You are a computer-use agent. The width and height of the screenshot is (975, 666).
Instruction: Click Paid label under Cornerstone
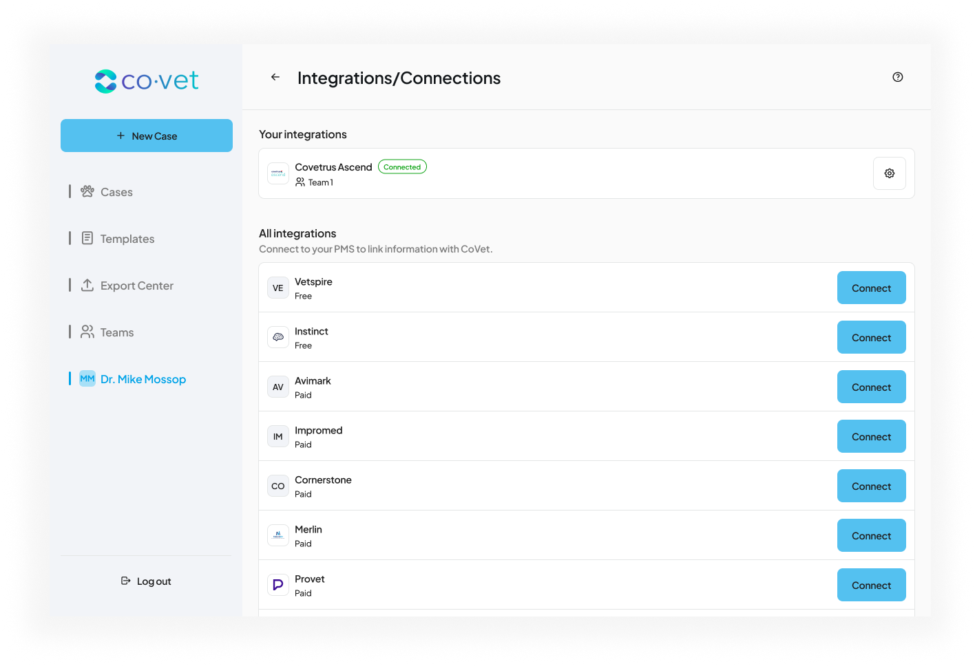click(x=303, y=494)
